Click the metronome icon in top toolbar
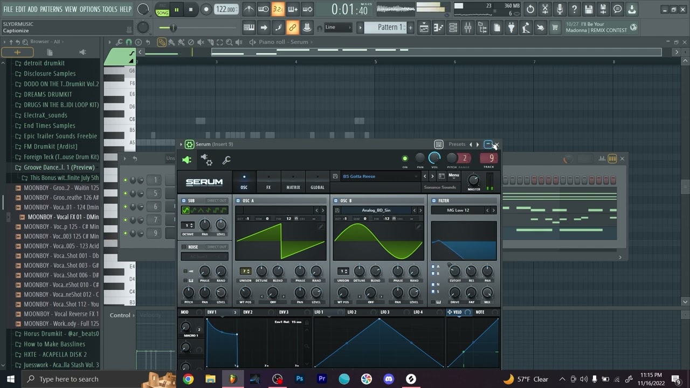 coord(249,9)
